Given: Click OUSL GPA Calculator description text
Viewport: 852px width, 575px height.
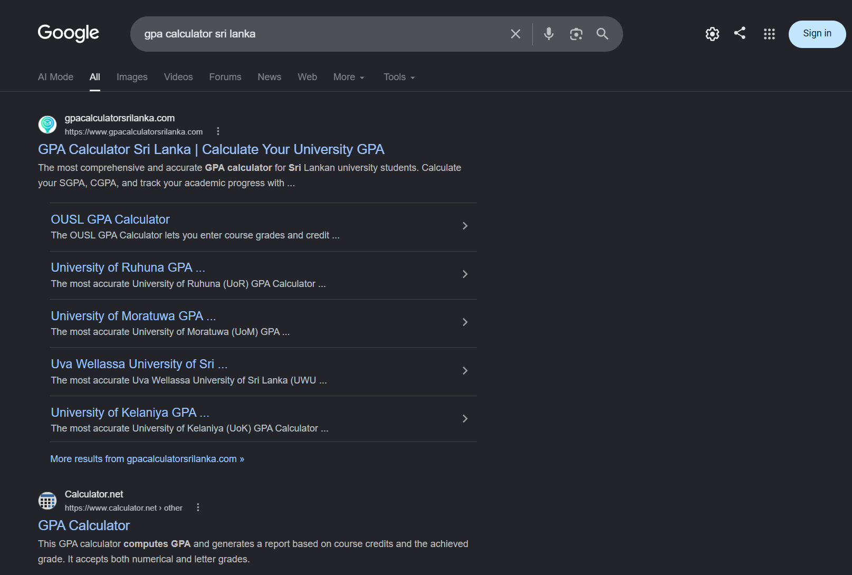Looking at the screenshot, I should (x=195, y=235).
